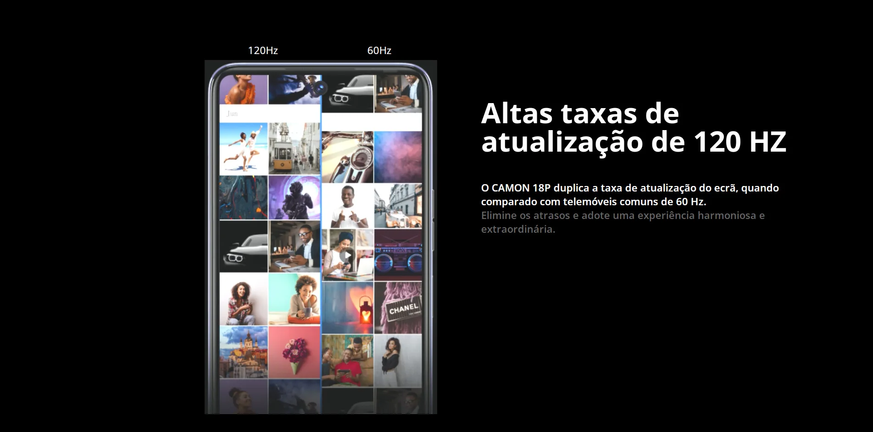Open the glowing heart lantern photo

pyautogui.click(x=348, y=308)
